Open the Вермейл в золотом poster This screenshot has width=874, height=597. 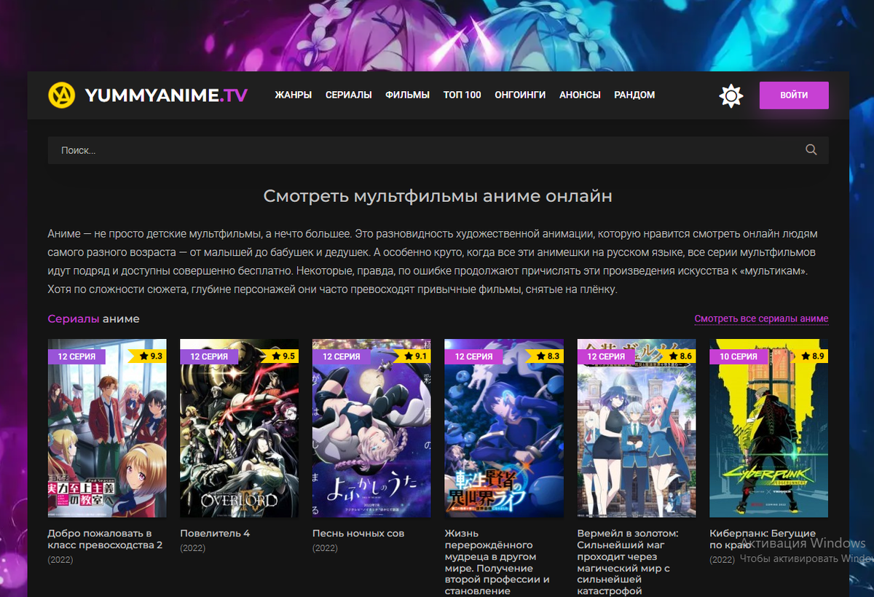tap(637, 428)
